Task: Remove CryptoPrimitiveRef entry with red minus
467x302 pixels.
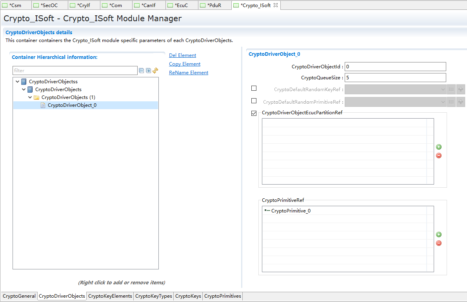Action: pyautogui.click(x=439, y=243)
